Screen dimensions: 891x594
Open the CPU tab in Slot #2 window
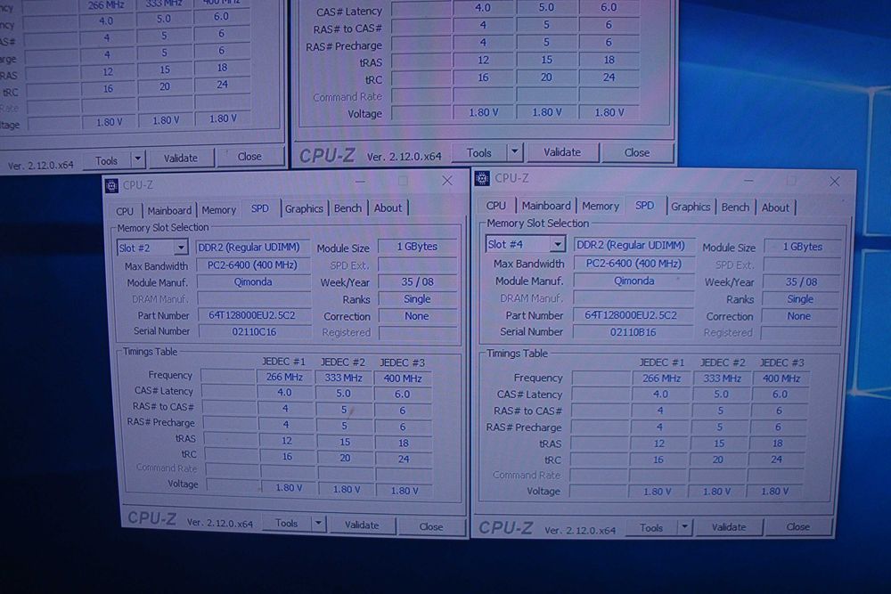(x=125, y=211)
